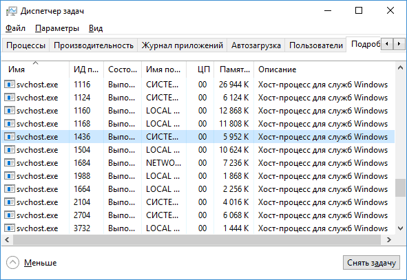Click the PID cell 1664
The width and height of the screenshot is (407, 280).
[82, 189]
